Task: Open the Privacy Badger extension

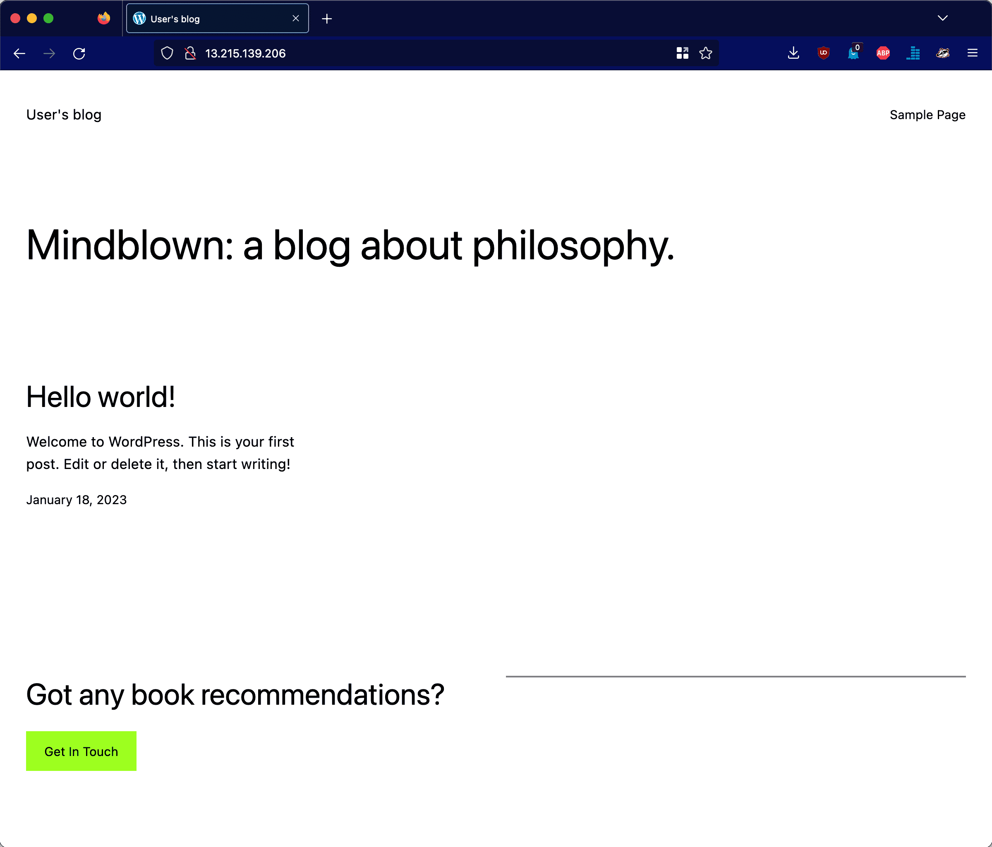Action: coord(942,53)
